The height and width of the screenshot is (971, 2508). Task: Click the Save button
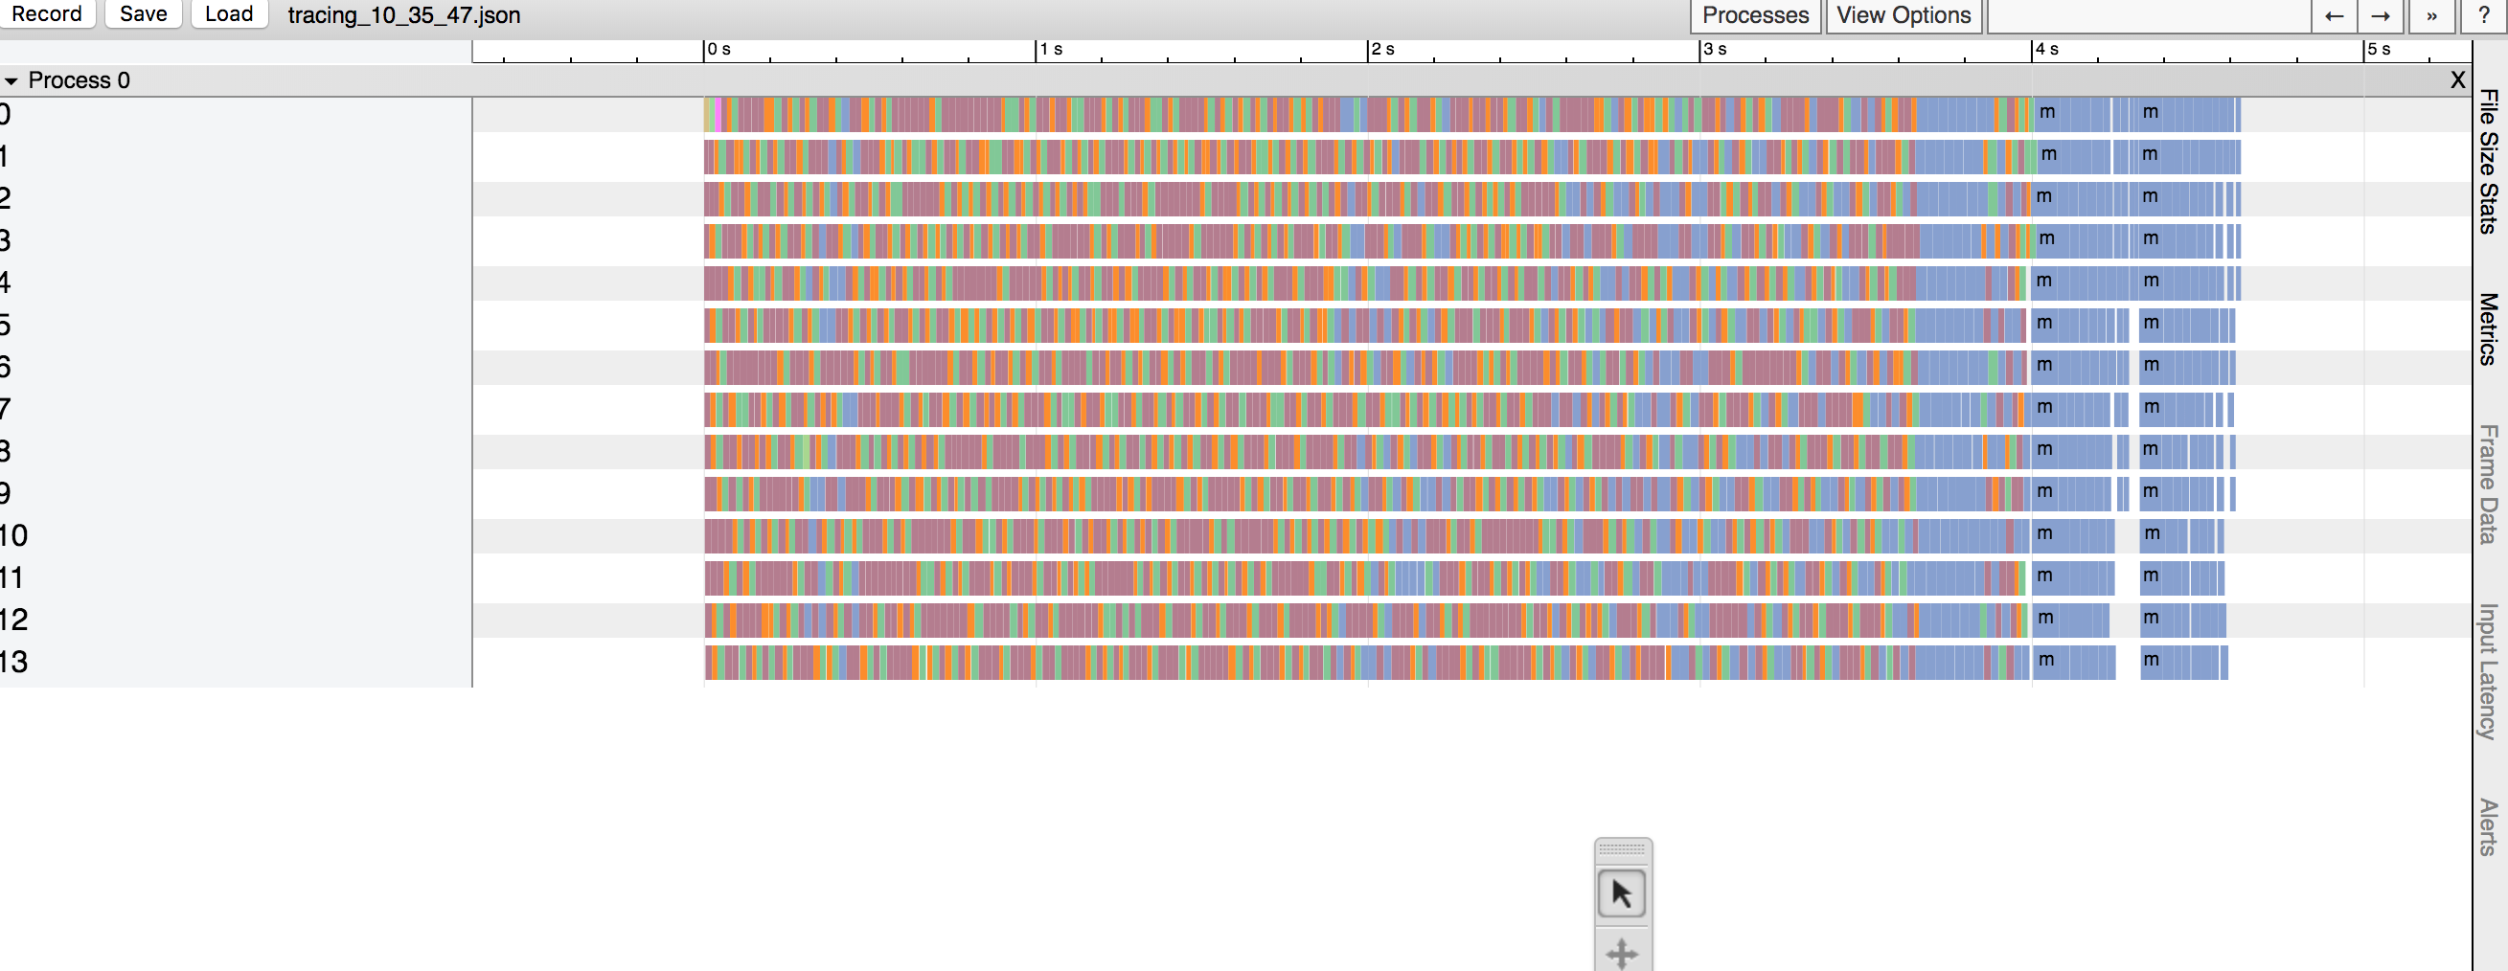(x=143, y=14)
